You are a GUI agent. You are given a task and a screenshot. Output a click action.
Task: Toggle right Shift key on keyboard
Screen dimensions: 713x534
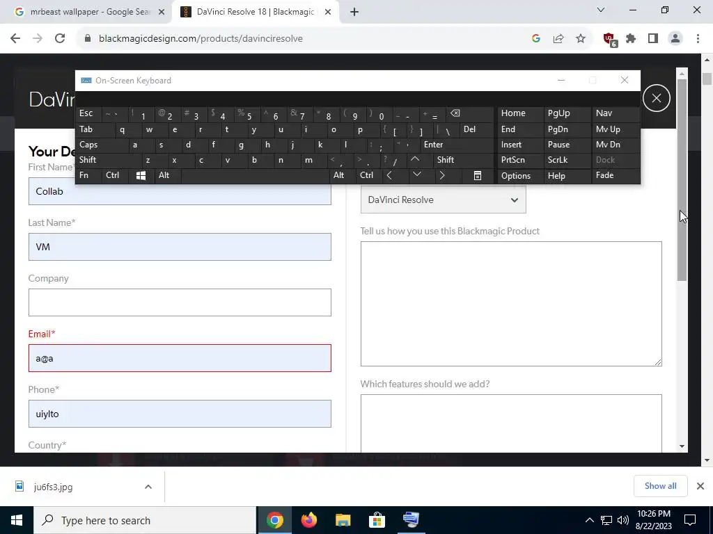[x=464, y=160]
